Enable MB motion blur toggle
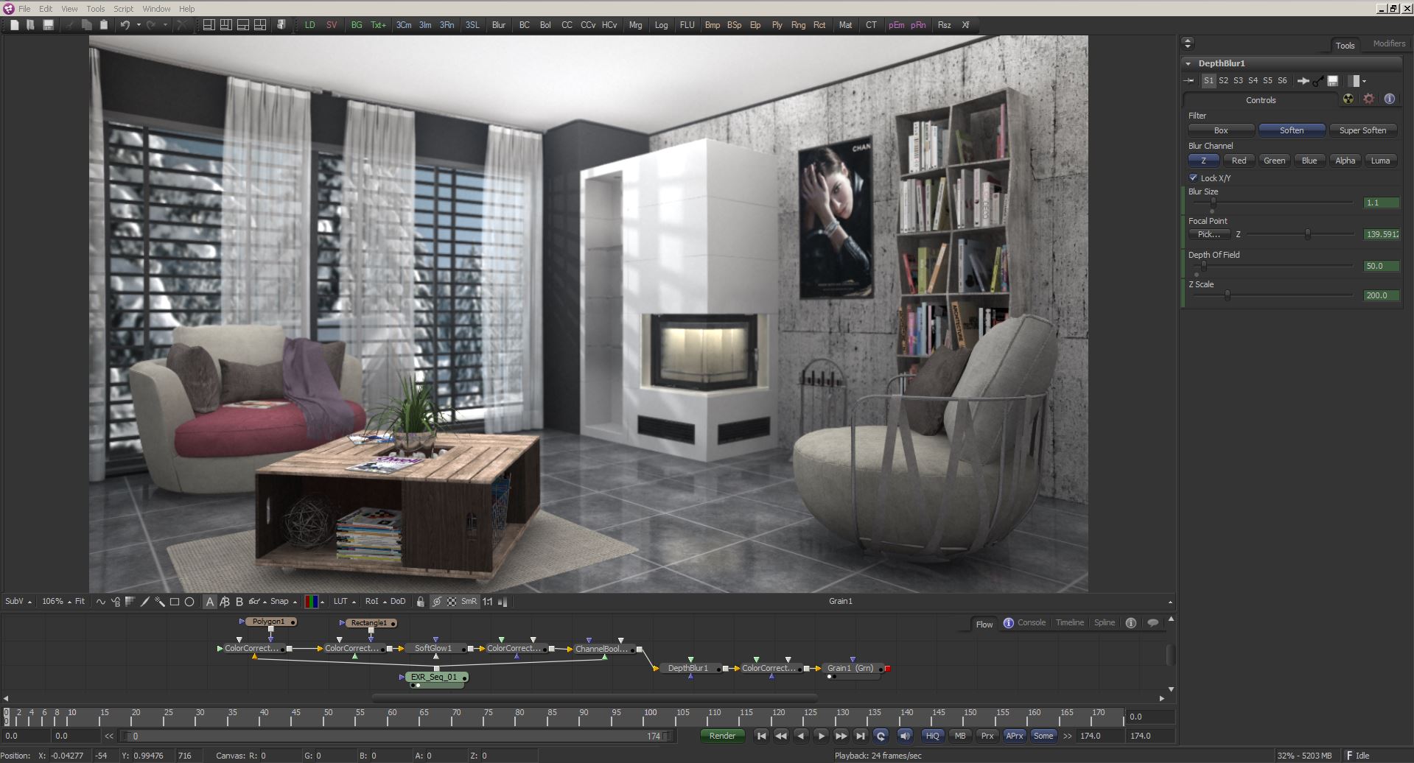Screen dimensions: 1414x763 pos(960,736)
